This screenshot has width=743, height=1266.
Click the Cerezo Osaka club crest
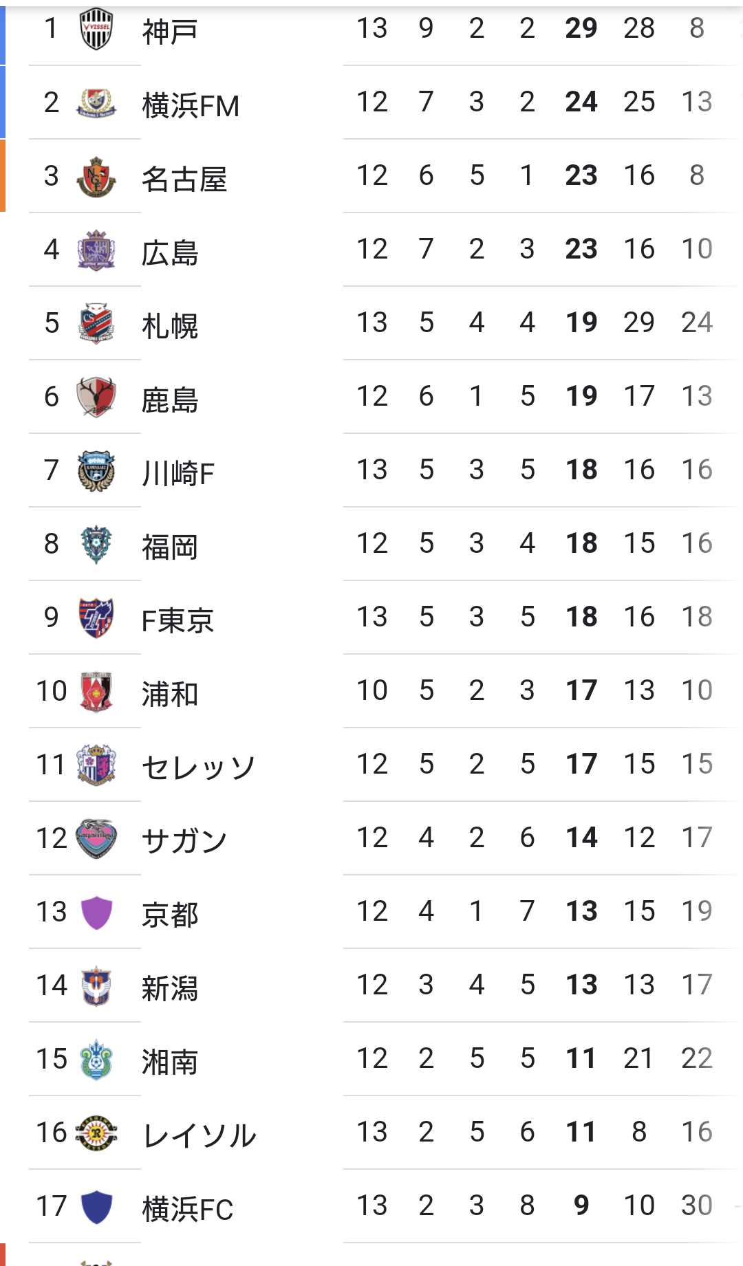pyautogui.click(x=96, y=765)
